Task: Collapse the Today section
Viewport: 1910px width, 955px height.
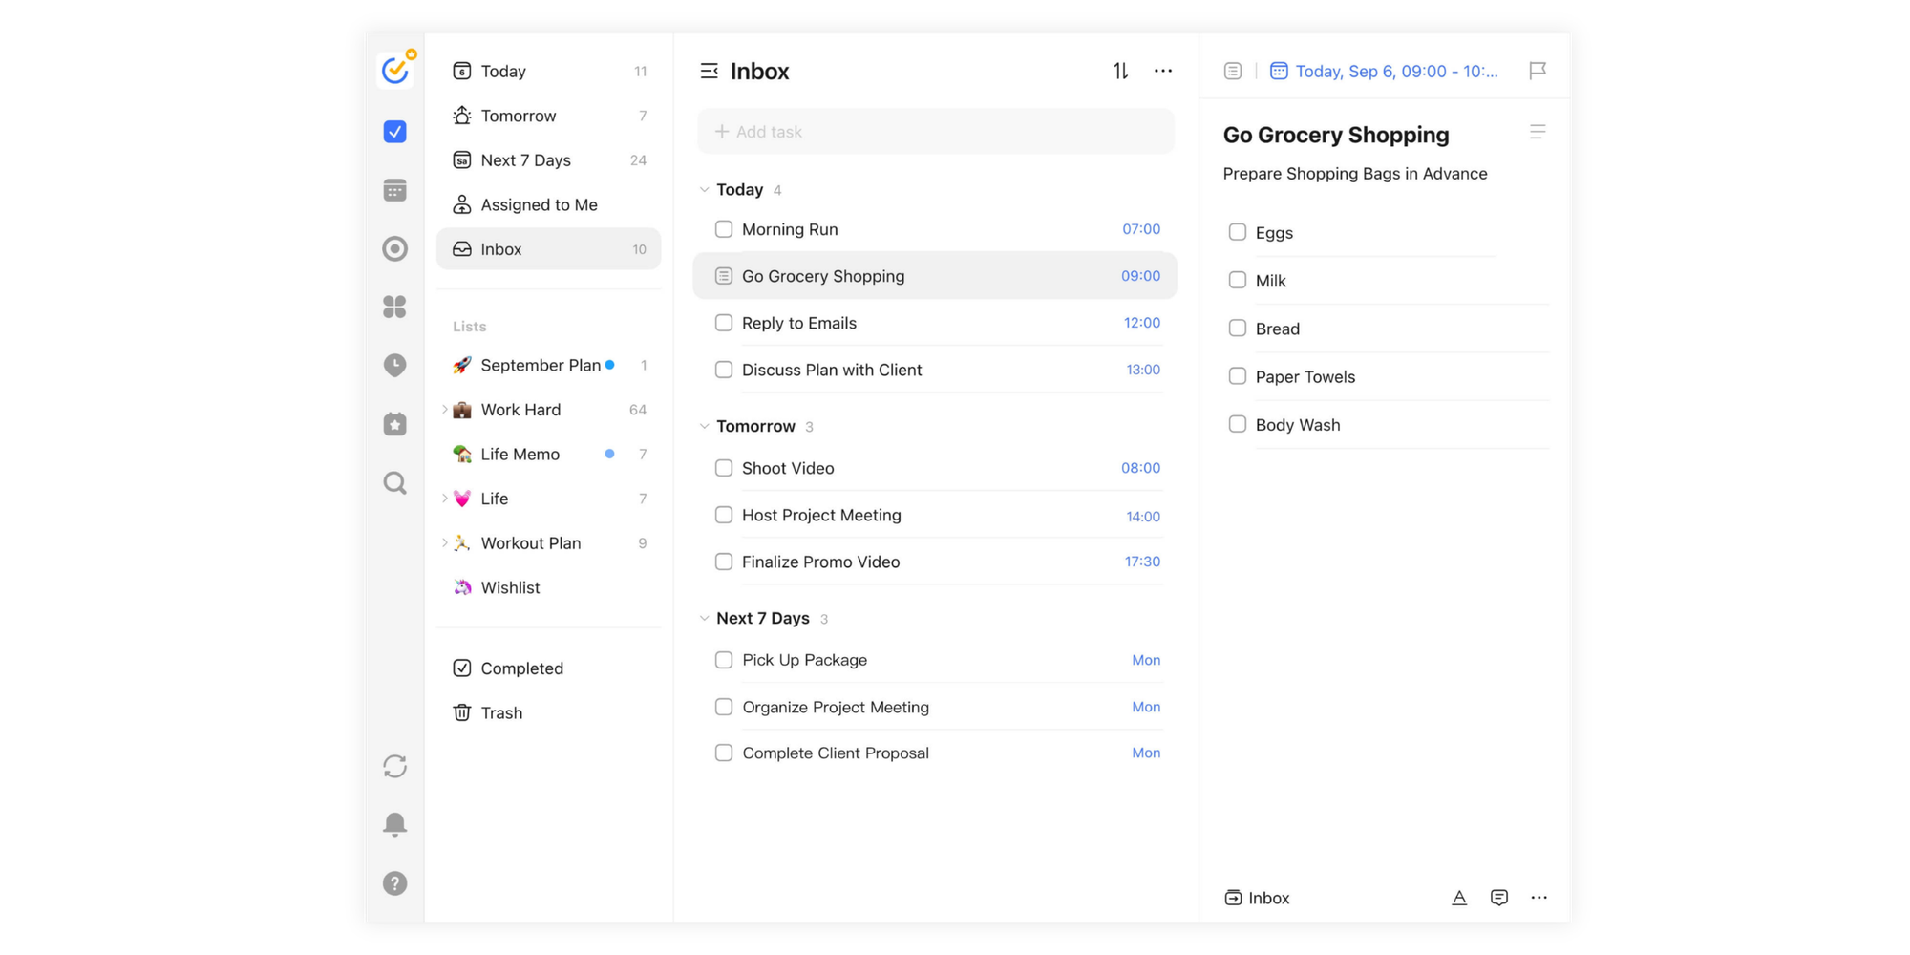Action: 705,189
